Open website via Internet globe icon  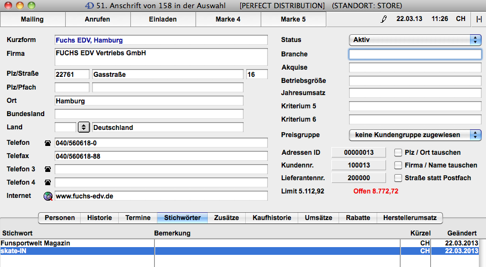pos(47,196)
